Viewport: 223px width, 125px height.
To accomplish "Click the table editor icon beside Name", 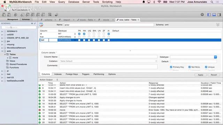I will 41,25.
